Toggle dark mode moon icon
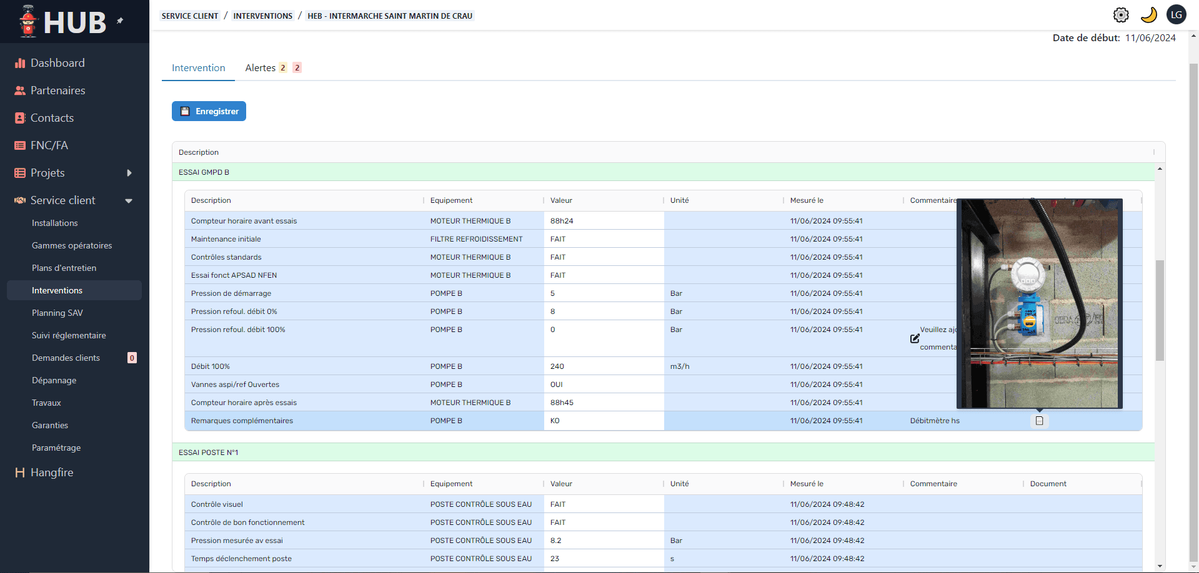This screenshot has width=1199, height=573. pyautogui.click(x=1148, y=15)
